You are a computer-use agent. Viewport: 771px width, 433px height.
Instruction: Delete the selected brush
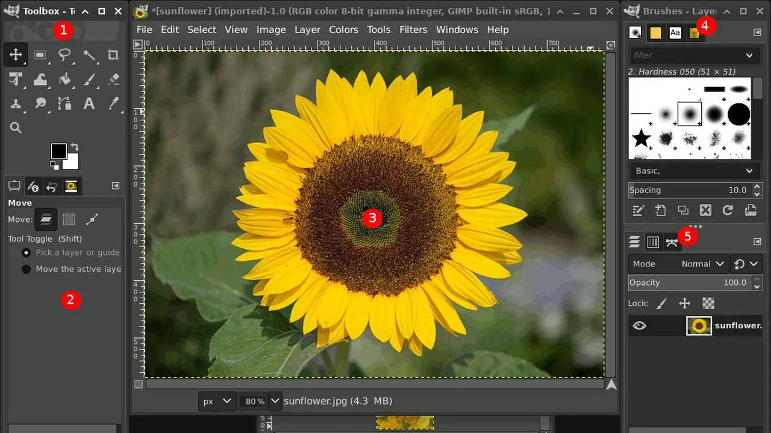[705, 210]
